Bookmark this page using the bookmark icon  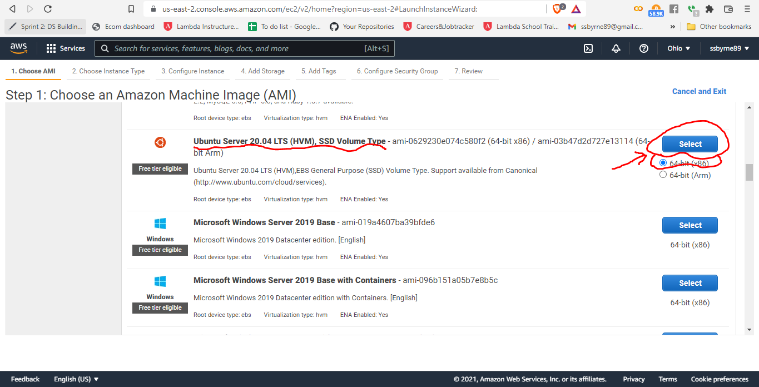pyautogui.click(x=131, y=9)
